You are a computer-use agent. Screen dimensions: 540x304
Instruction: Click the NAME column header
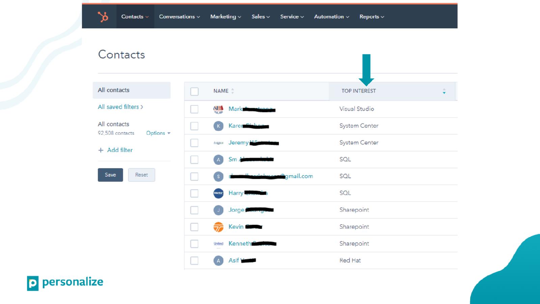(x=221, y=91)
